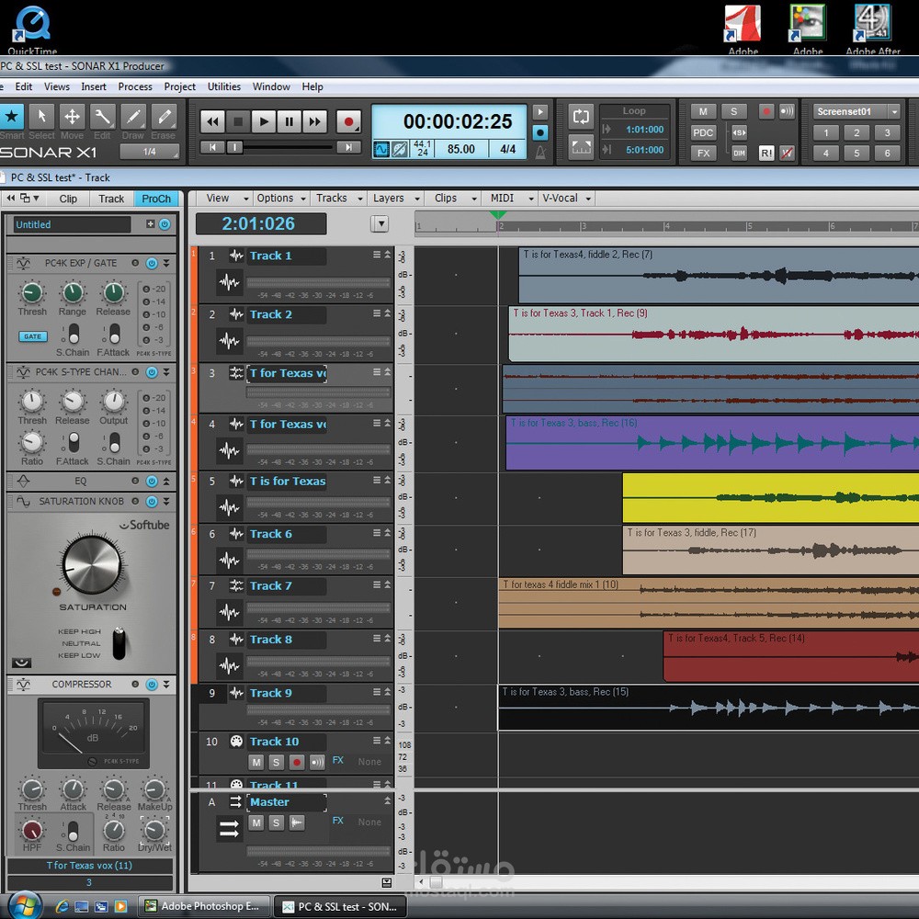Open the snap 1/4 value dropdown
Viewport: 919px width, 919px height.
150,152
